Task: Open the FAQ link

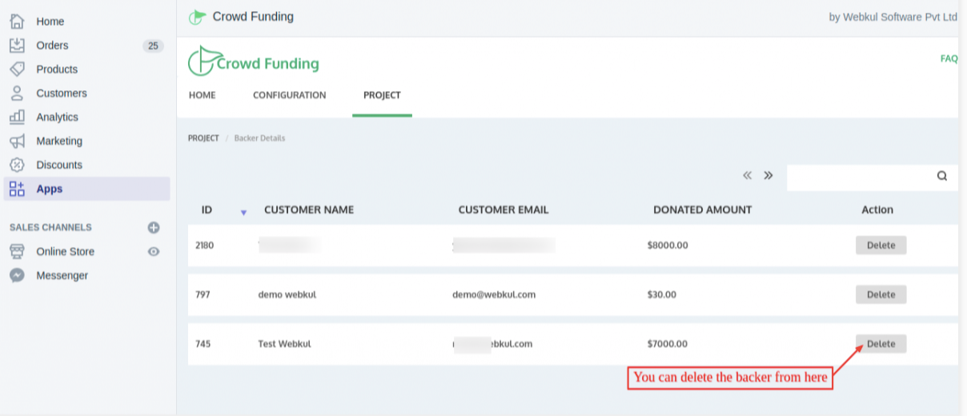Action: pyautogui.click(x=949, y=58)
